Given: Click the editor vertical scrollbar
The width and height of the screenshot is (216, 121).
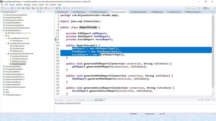Looking at the screenshot, I should [213, 52].
